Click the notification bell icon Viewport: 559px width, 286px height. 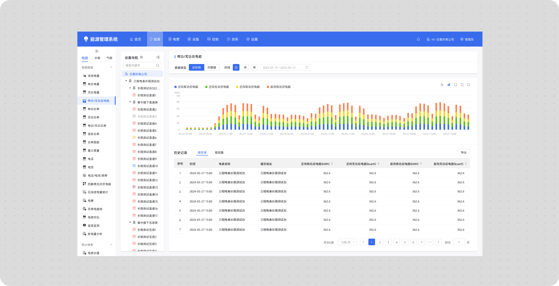418,39
